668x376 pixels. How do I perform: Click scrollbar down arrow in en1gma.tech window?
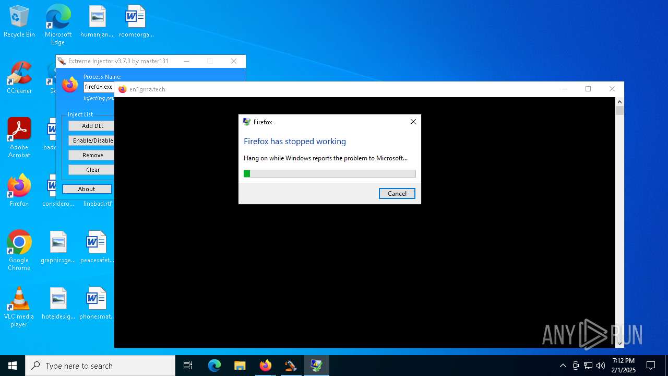tap(619, 343)
